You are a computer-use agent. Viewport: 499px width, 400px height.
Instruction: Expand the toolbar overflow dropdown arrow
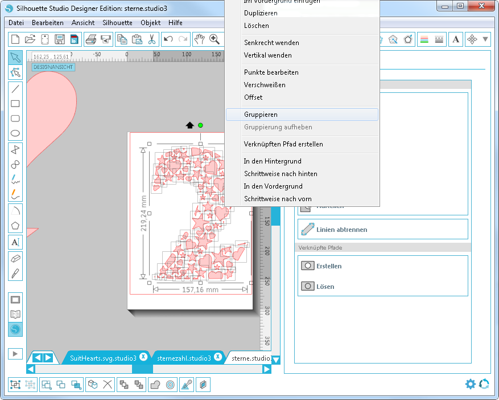tap(485, 39)
